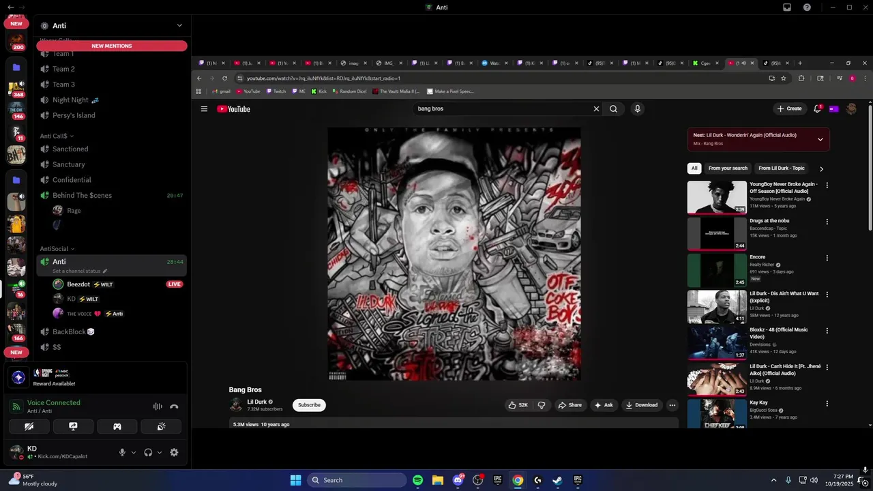The width and height of the screenshot is (873, 491).
Task: Open Spotify from Windows taskbar
Action: coord(418,480)
